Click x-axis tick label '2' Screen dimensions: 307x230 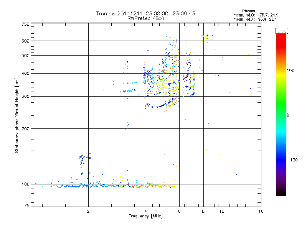tap(88, 211)
